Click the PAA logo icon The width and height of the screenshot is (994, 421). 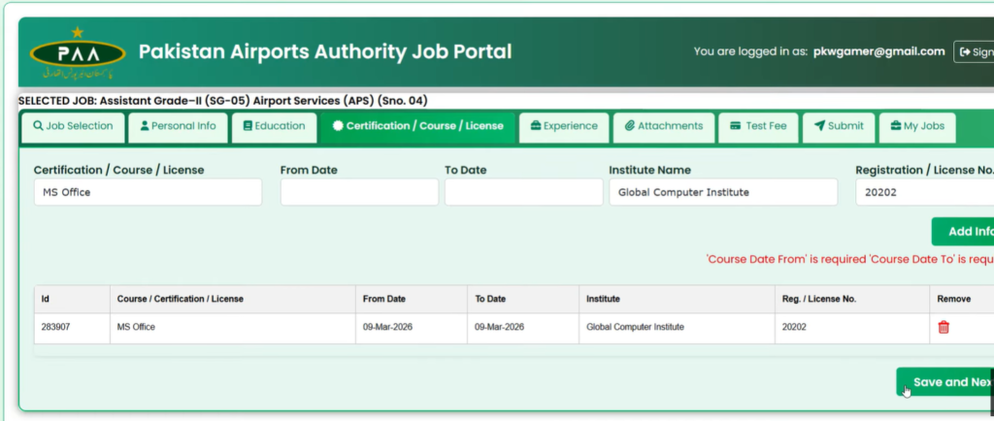pos(78,53)
